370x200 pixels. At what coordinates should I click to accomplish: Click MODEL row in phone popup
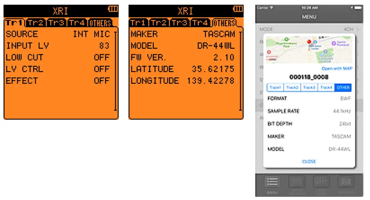[x=309, y=149]
